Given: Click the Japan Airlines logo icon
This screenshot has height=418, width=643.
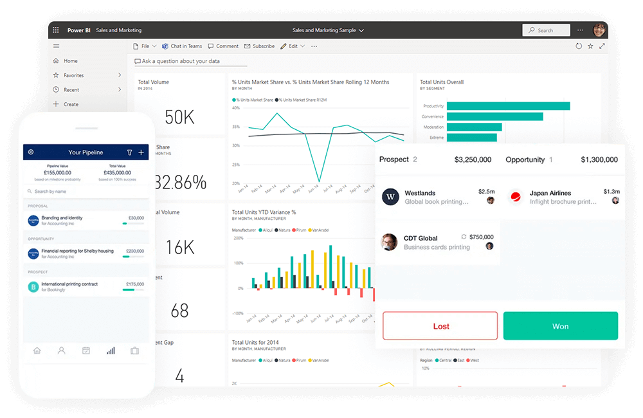Looking at the screenshot, I should pos(516,197).
